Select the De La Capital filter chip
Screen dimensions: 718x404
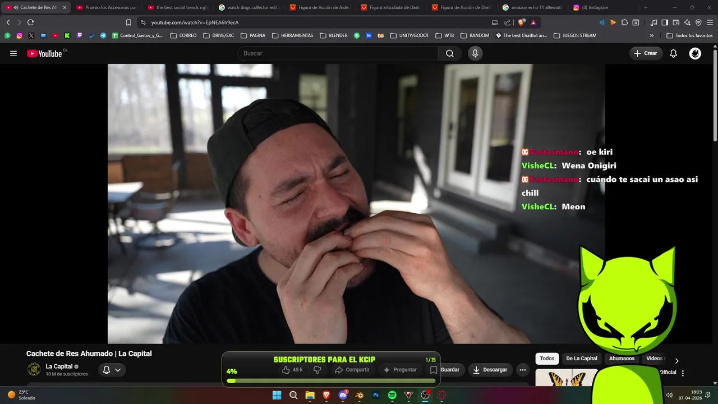tap(582, 359)
